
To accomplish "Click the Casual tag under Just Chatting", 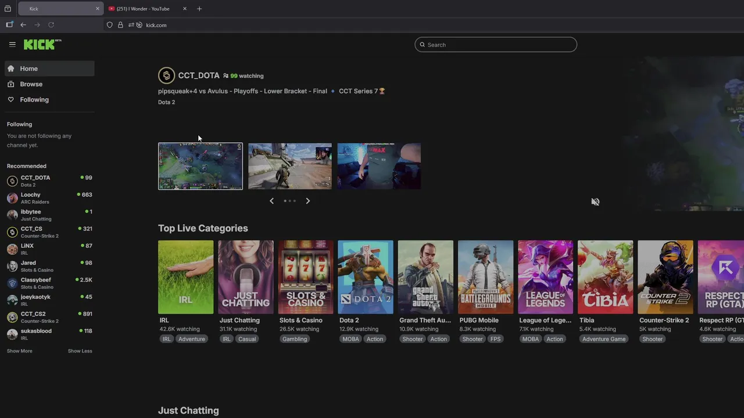I will pos(247,339).
